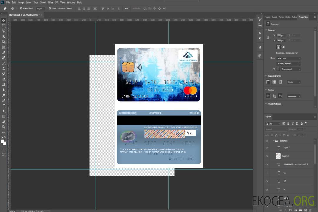Click the landscape canvas orientation button
The image size is (318, 212).
[x=283, y=47]
